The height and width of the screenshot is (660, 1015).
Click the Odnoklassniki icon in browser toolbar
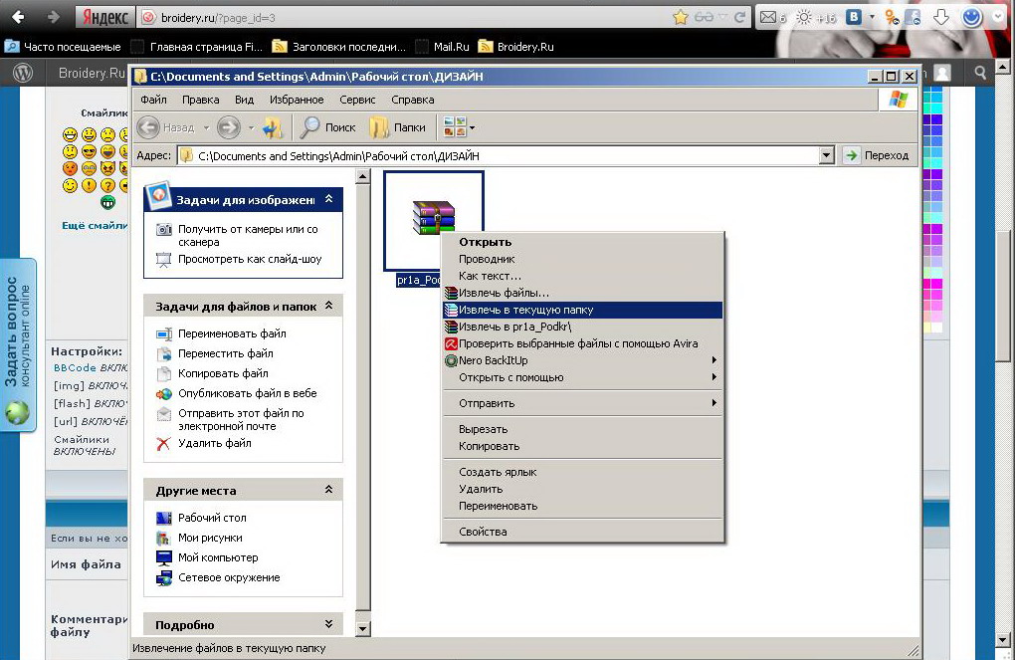(x=893, y=17)
